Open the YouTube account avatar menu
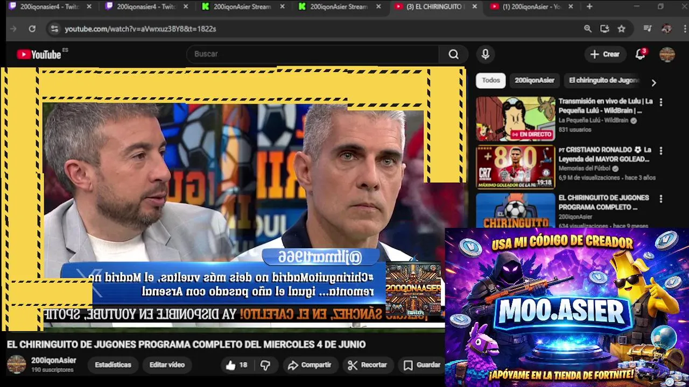Screen dimensions: 689x387 click(667, 54)
